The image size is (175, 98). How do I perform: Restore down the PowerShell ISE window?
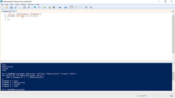[x=165, y=1]
